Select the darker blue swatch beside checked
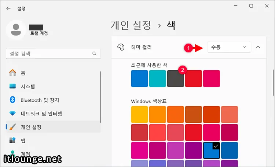The image size is (275, 167). [x=230, y=151]
